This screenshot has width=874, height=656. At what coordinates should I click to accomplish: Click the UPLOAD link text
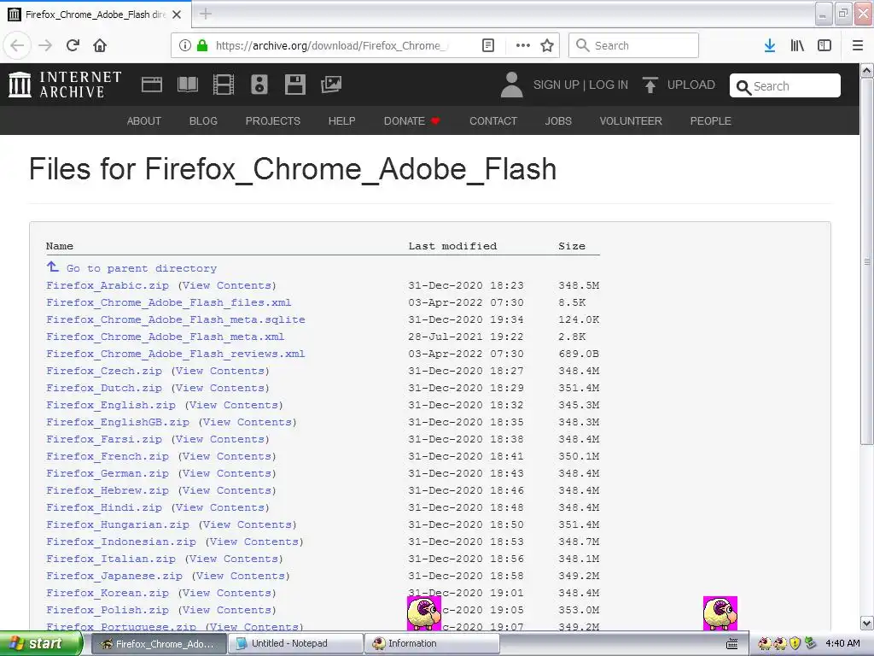(691, 85)
